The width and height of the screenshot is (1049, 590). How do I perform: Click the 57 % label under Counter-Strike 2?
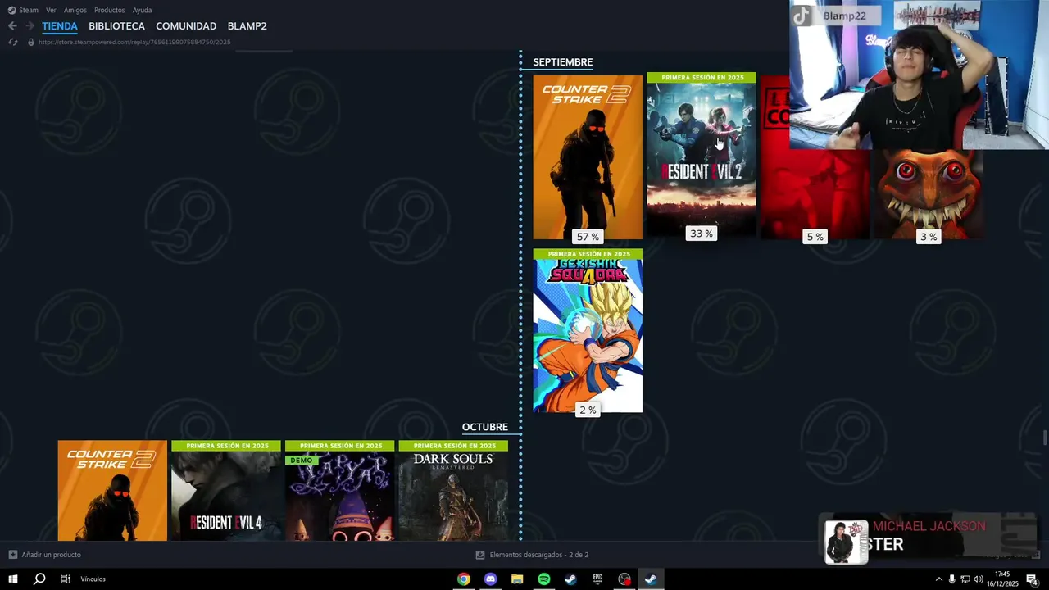(x=588, y=237)
